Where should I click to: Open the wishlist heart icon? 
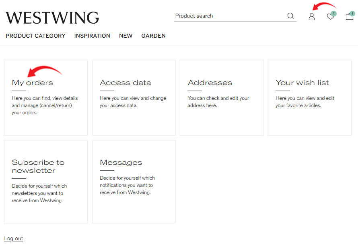(331, 16)
